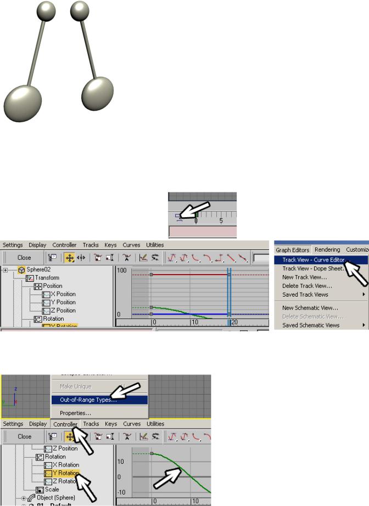
Task: Set tangents to Fast in Sphere02 track view
Action: pos(196,258)
